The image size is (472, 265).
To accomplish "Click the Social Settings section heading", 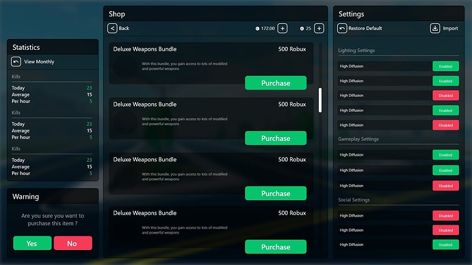I will coord(354,200).
